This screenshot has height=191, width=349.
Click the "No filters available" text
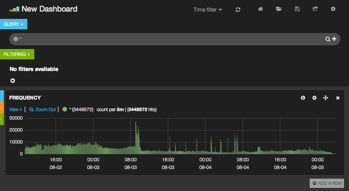pyautogui.click(x=34, y=69)
